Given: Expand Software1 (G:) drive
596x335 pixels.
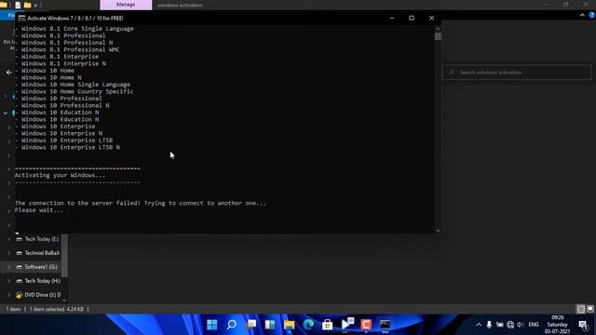Looking at the screenshot, I should [8, 267].
